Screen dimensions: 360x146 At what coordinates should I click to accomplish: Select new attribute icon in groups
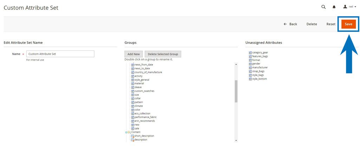pos(133,125)
